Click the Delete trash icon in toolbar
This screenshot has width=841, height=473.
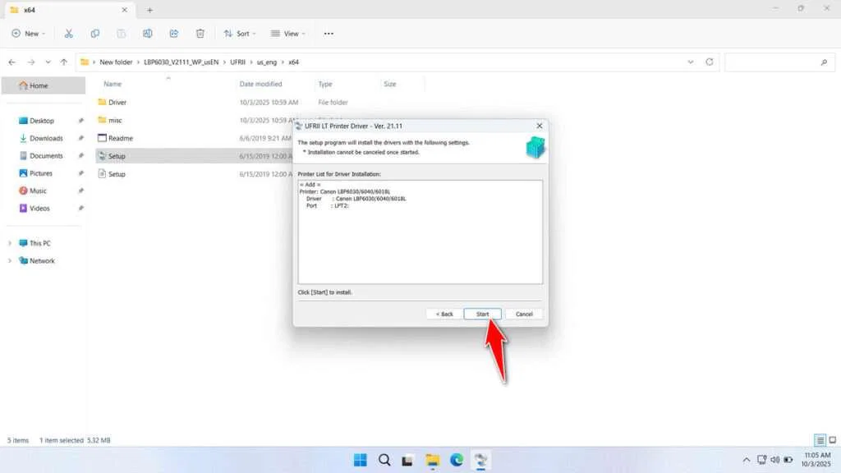pos(200,34)
